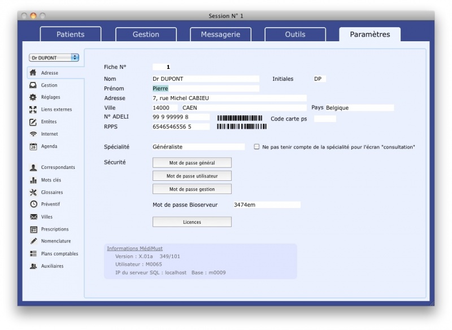
Task: Click the 'Utilisateur : M0065' text
Action: [x=138, y=264]
